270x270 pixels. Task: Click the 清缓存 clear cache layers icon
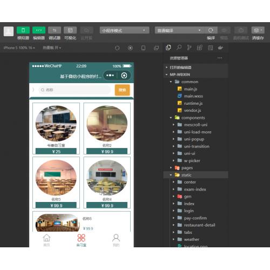(258, 30)
